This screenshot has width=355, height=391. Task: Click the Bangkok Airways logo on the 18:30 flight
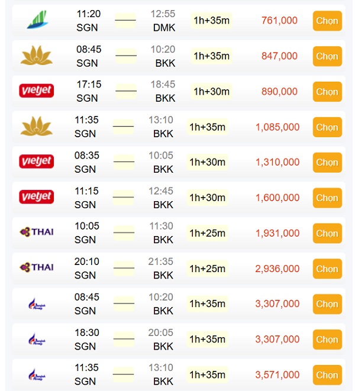click(x=37, y=339)
